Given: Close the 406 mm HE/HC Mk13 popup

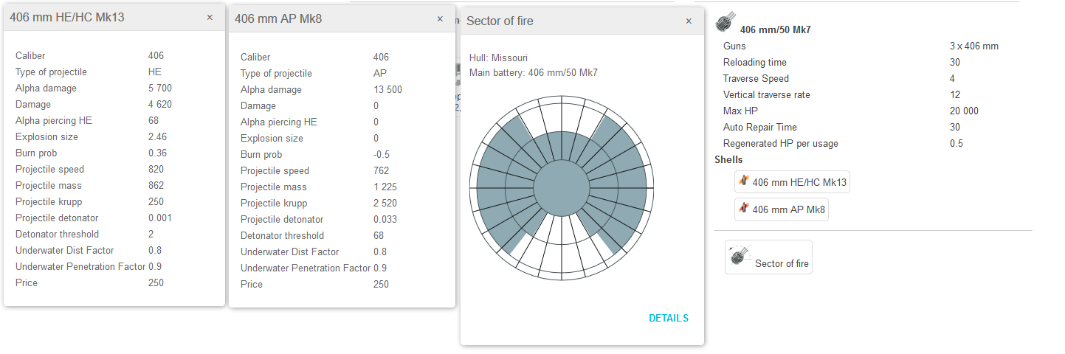Looking at the screenshot, I should tap(210, 17).
